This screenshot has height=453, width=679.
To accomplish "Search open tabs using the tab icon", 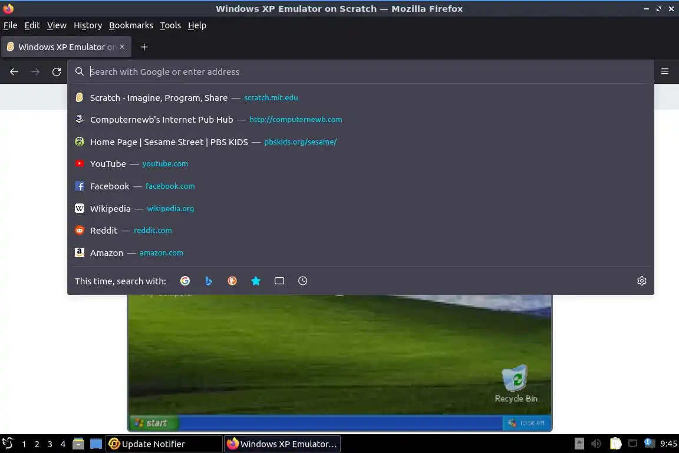I will pos(279,281).
